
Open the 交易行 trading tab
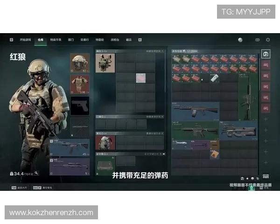(84, 40)
